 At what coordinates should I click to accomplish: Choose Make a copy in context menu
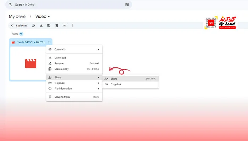pos(62,69)
